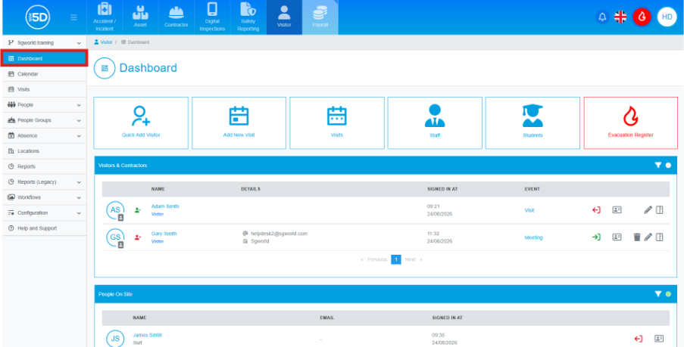Delete Gary Smith's visit with trash icon
This screenshot has width=684, height=347.
(637, 237)
